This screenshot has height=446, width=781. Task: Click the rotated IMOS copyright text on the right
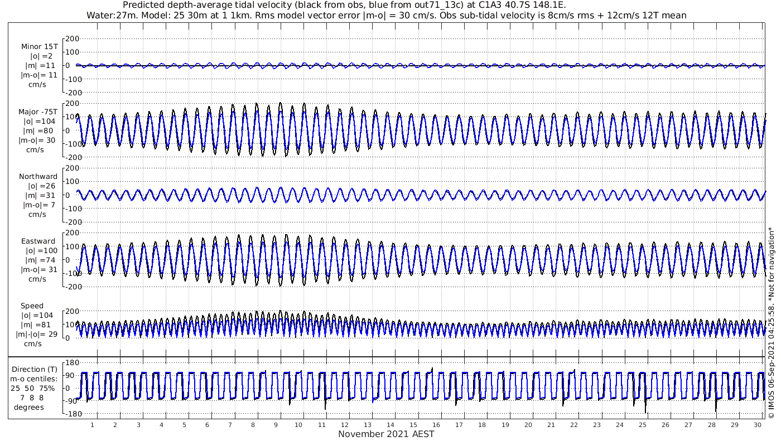coord(772,323)
